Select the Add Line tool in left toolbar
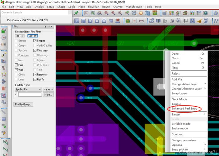 (4, 112)
